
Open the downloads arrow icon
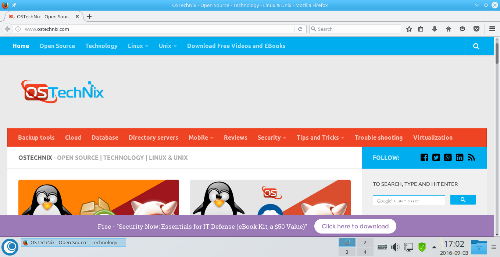[x=434, y=29]
